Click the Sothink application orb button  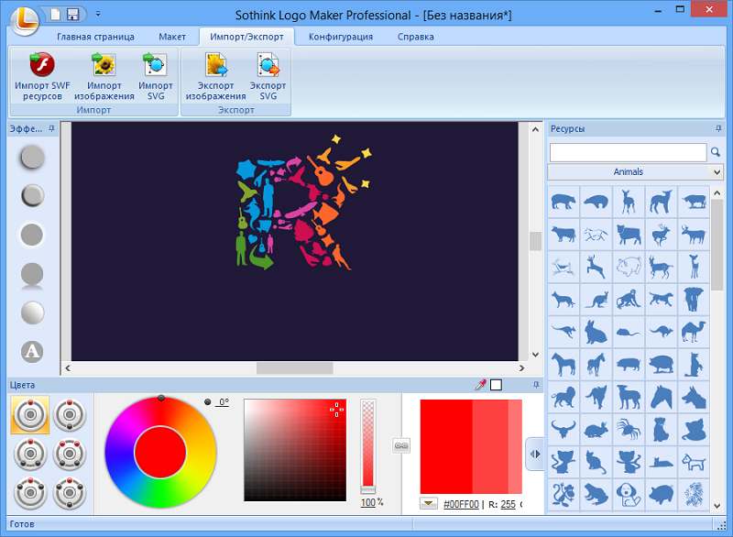coord(24,16)
